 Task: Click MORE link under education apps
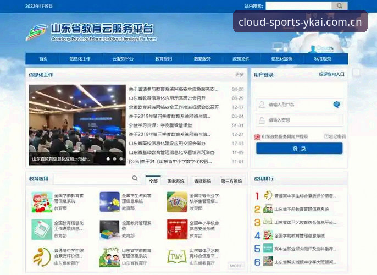tap(236, 266)
